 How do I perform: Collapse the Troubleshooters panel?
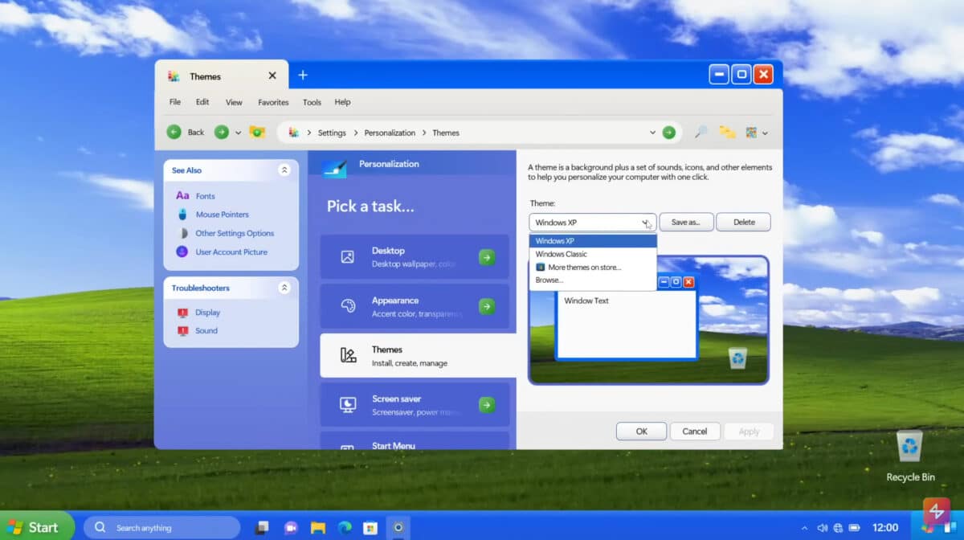pyautogui.click(x=283, y=287)
